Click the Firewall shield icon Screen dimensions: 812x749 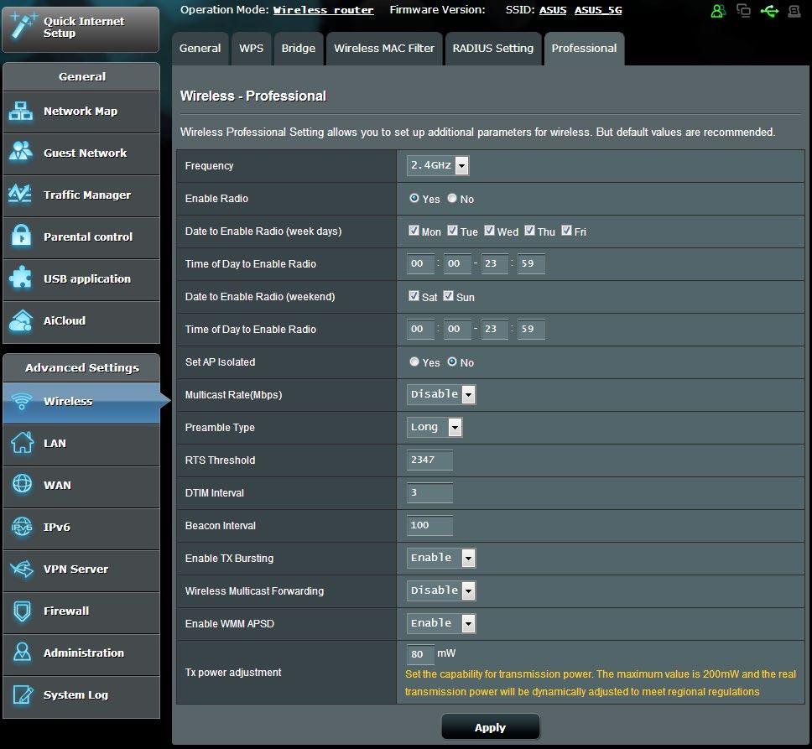tap(22, 611)
